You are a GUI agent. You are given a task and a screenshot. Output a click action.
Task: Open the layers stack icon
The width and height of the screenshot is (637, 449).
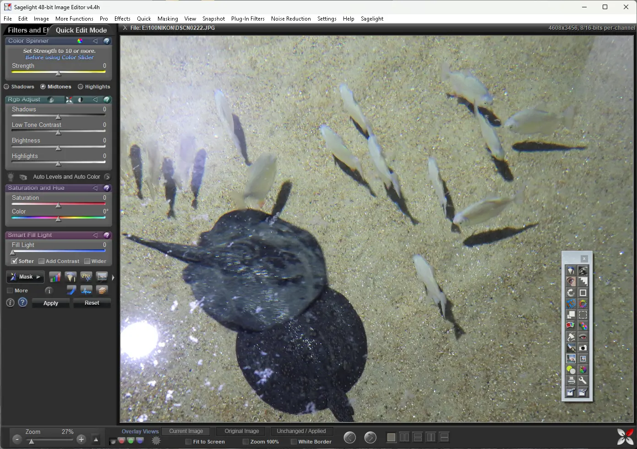click(x=102, y=290)
